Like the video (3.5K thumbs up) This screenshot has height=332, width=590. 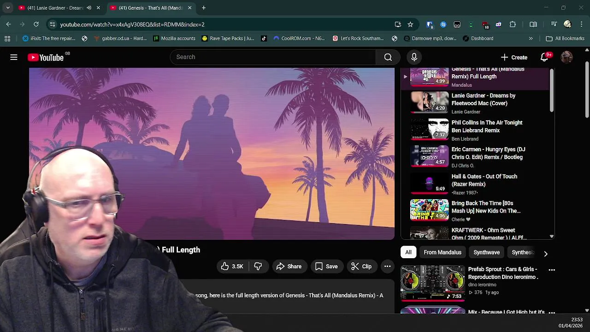[232, 267]
